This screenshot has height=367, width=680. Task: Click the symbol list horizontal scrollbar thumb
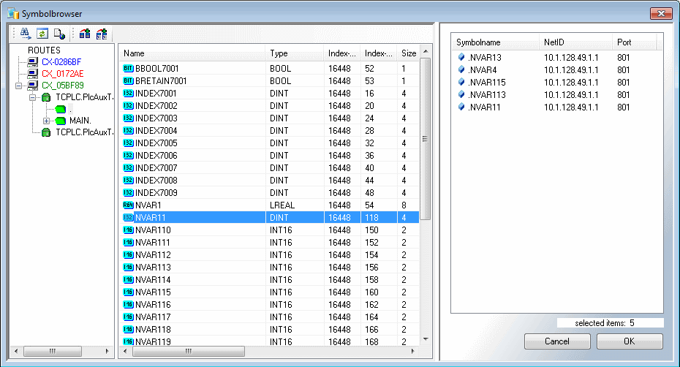tap(188, 351)
